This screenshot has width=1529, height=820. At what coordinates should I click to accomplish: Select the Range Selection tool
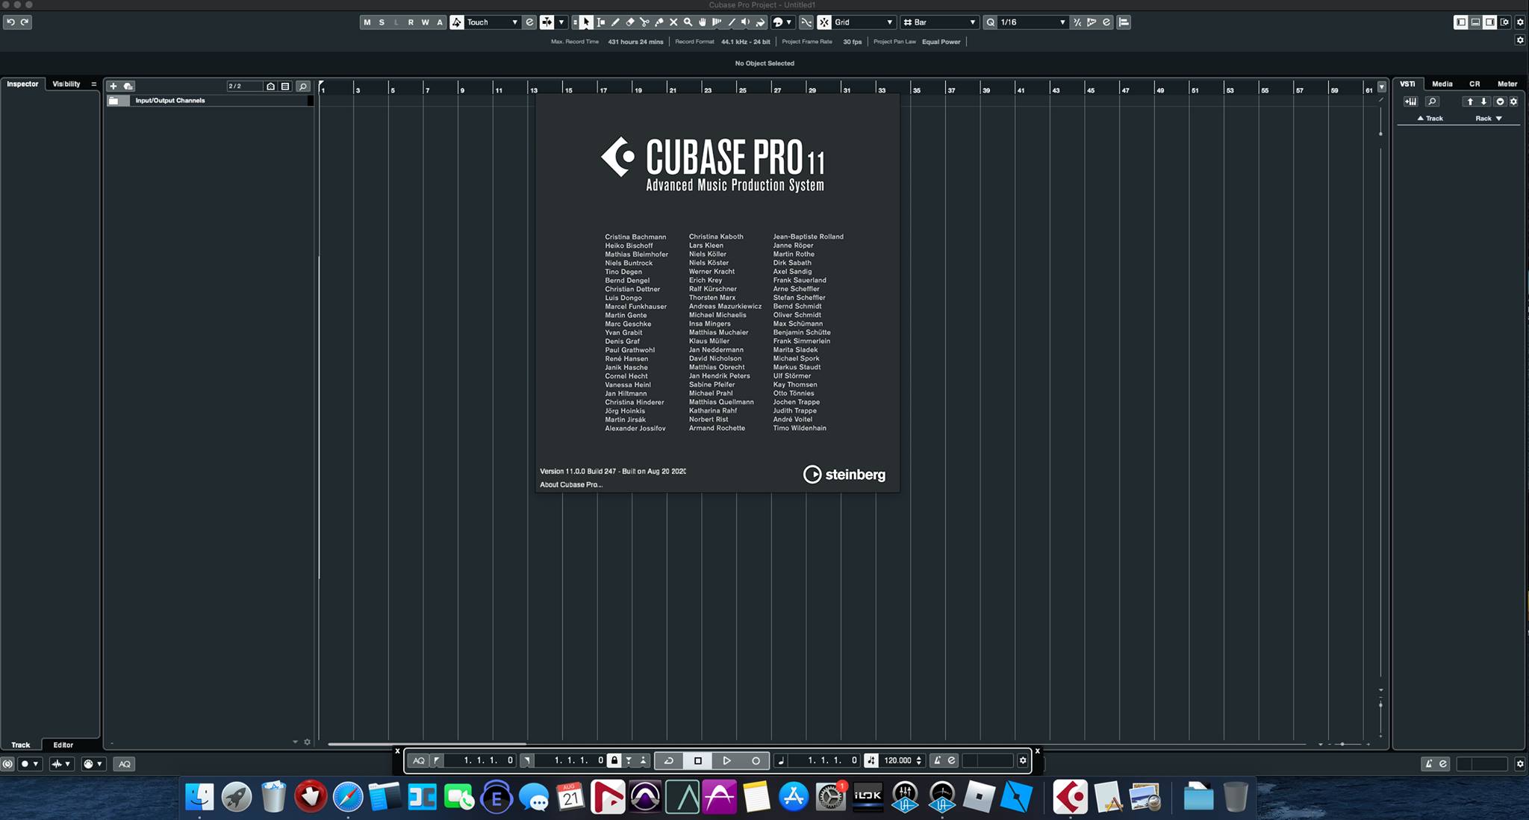click(x=601, y=22)
